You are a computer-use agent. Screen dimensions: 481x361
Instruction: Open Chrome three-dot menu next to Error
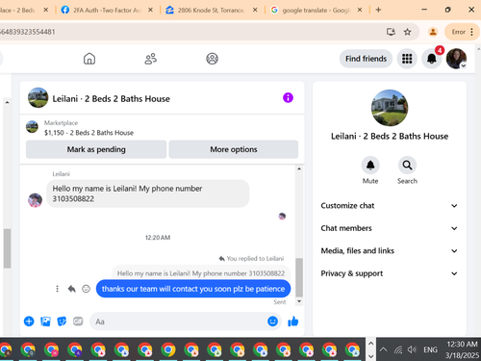tap(471, 32)
